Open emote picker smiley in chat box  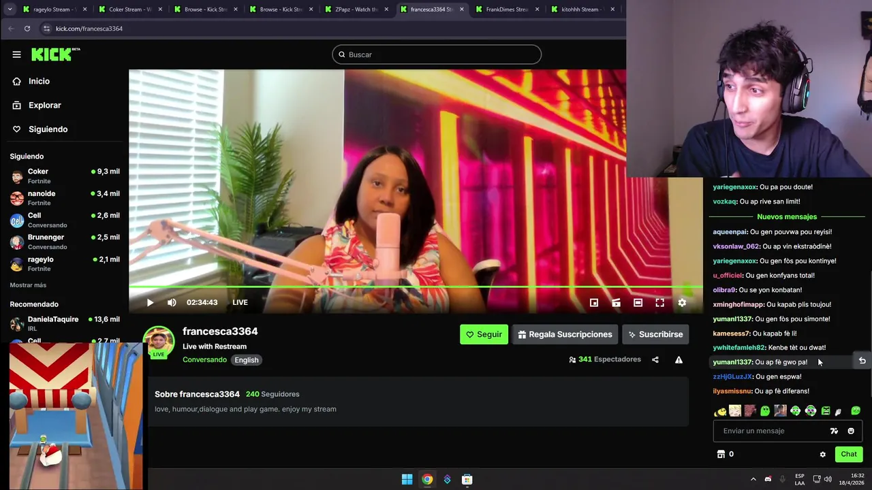851,431
